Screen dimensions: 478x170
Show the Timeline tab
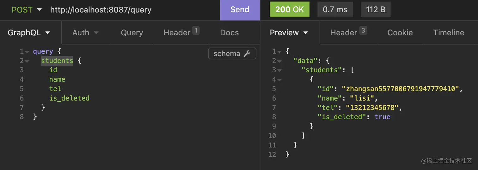[x=449, y=33]
